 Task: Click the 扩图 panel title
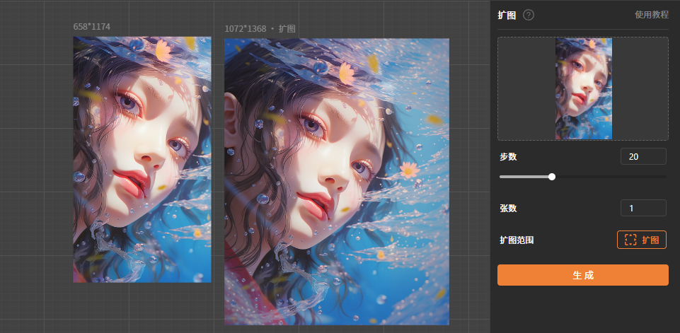click(x=507, y=15)
